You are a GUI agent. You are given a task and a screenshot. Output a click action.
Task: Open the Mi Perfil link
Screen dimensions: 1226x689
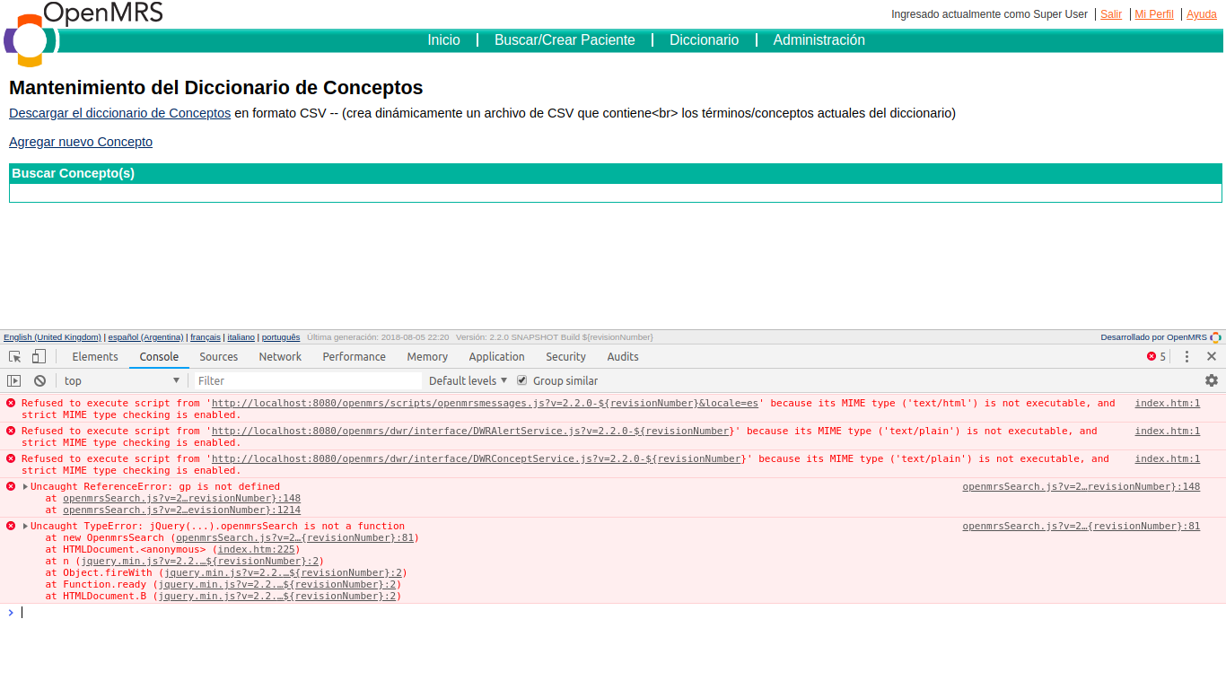(x=1154, y=14)
